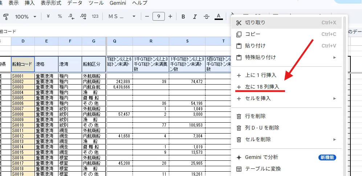Click the paint format roller icon
Viewport: 362px width, 176px height.
tap(5, 16)
